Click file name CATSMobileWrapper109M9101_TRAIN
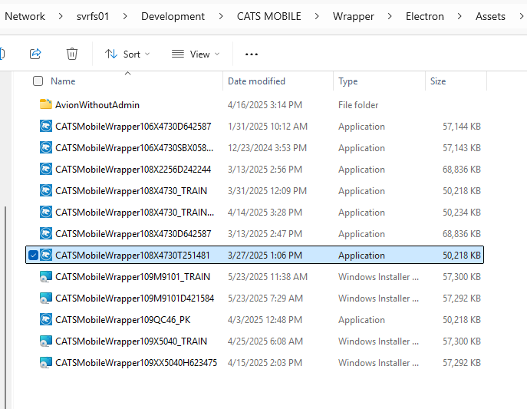527x409 pixels. tap(133, 277)
